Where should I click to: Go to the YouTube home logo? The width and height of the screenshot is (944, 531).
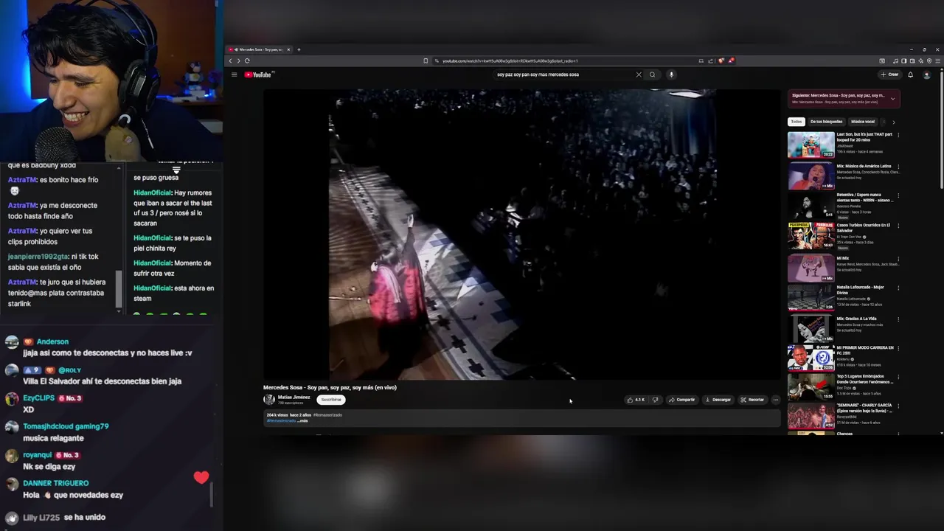click(x=259, y=74)
